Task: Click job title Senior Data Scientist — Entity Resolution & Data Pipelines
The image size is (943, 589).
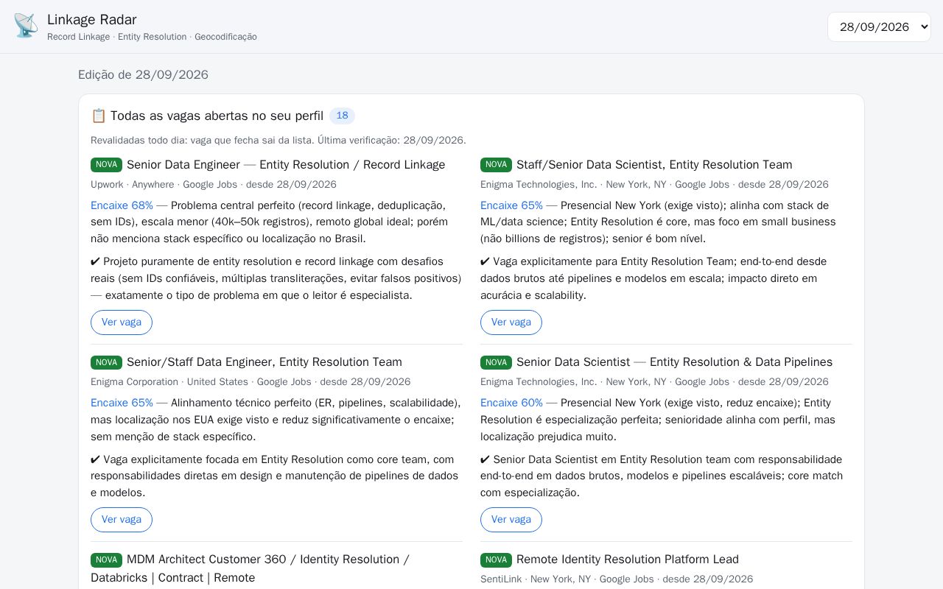Action: click(674, 361)
